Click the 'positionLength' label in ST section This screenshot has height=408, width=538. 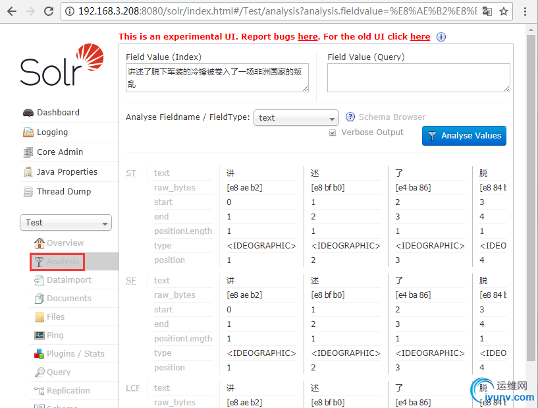click(x=183, y=231)
